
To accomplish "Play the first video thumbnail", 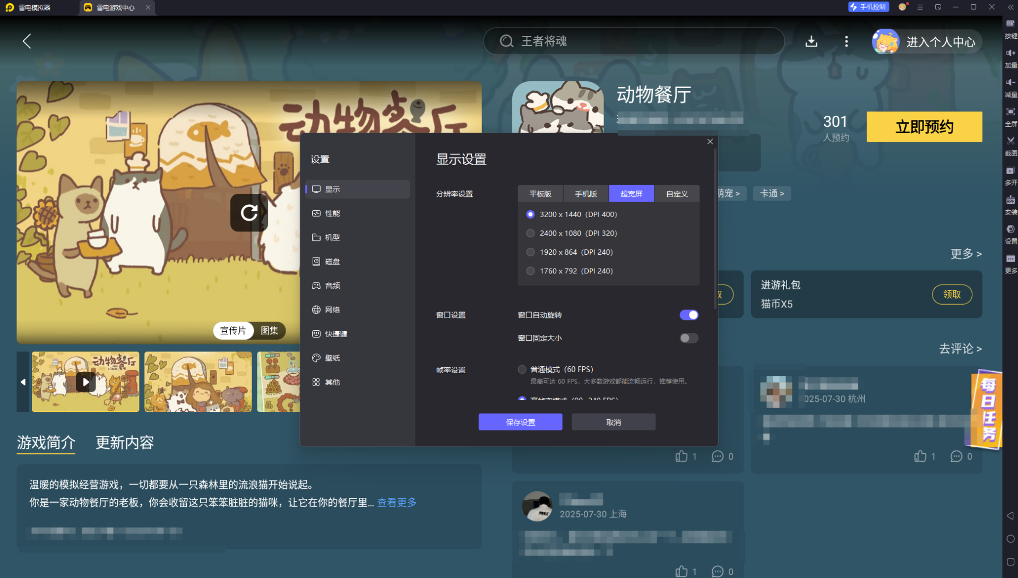I will [x=85, y=382].
